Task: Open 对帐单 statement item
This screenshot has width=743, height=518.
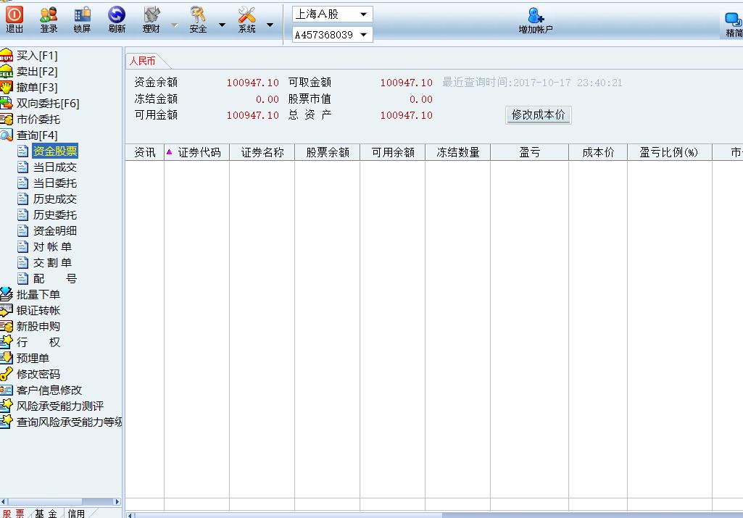Action: pos(52,247)
